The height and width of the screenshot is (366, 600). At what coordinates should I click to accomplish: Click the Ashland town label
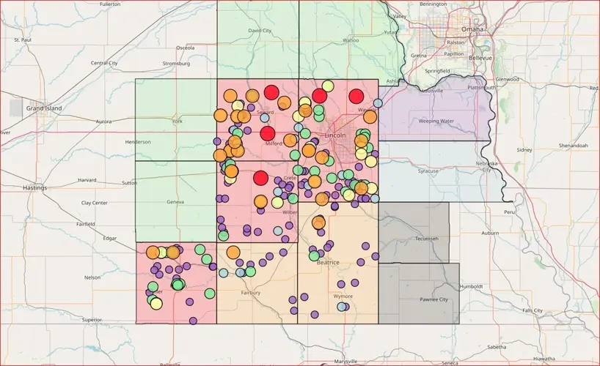click(395, 81)
